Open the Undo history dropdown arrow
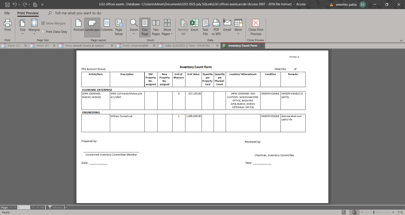This screenshot has height=215, width=405. (x=19, y=4)
